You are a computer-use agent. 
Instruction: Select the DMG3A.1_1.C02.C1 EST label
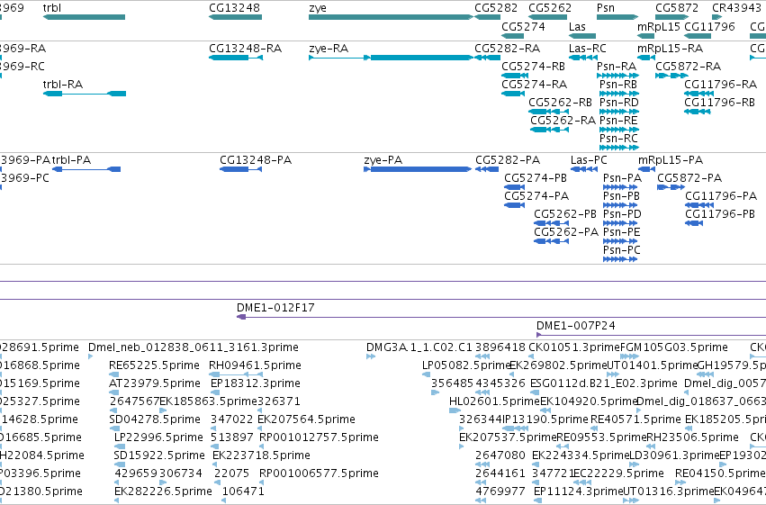point(419,347)
